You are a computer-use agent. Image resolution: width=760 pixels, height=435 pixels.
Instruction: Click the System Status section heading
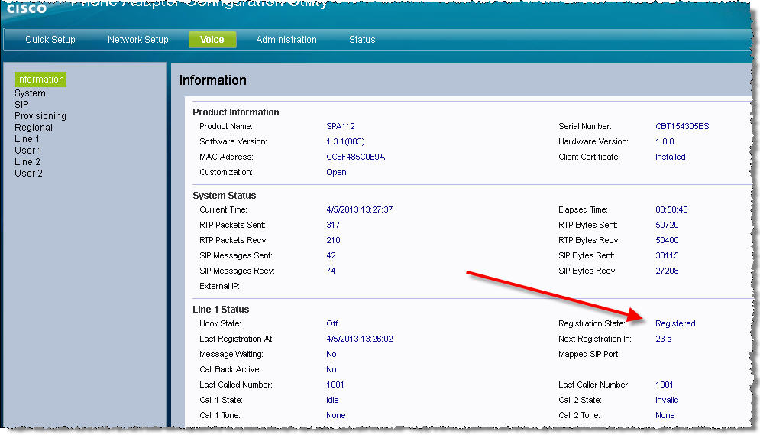click(225, 196)
